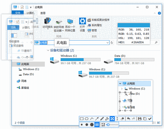
Task: Select the text insertion tool
Action: click(x=117, y=119)
